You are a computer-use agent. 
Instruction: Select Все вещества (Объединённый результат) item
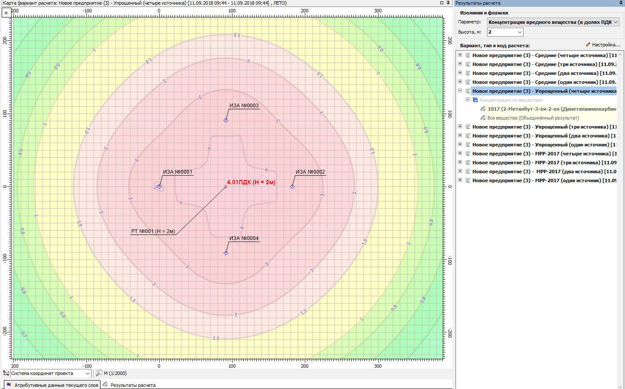tap(533, 118)
